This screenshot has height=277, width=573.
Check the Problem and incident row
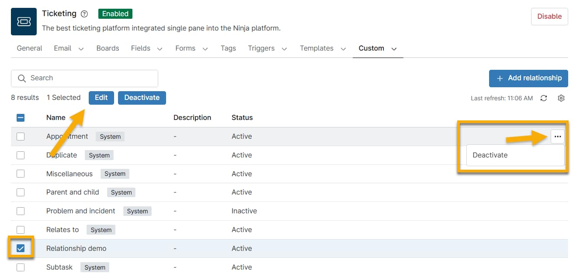(20, 211)
